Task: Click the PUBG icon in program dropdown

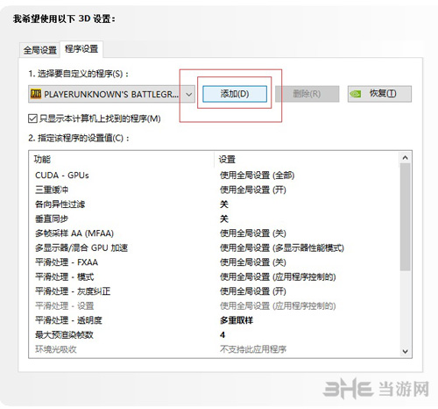Action: [36, 94]
